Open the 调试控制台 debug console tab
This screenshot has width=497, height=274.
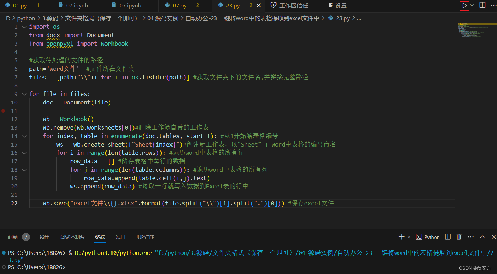[72, 237]
